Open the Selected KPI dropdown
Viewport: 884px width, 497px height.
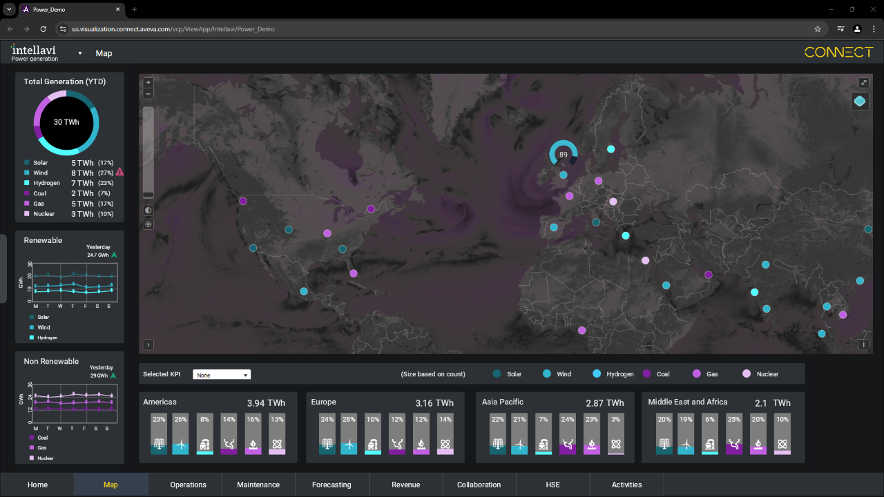pos(221,375)
